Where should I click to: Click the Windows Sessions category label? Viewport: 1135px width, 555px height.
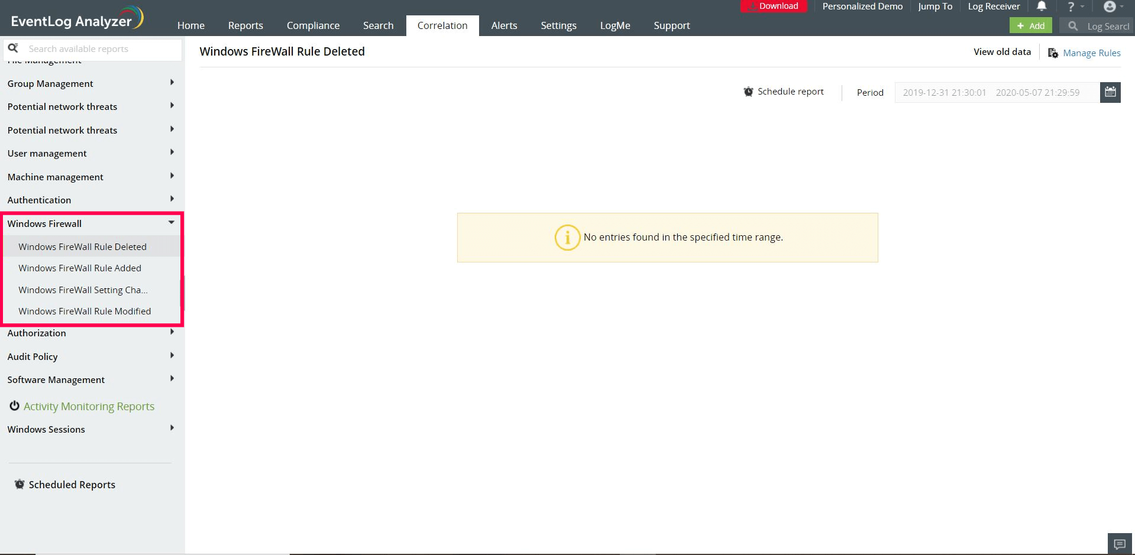(46, 429)
